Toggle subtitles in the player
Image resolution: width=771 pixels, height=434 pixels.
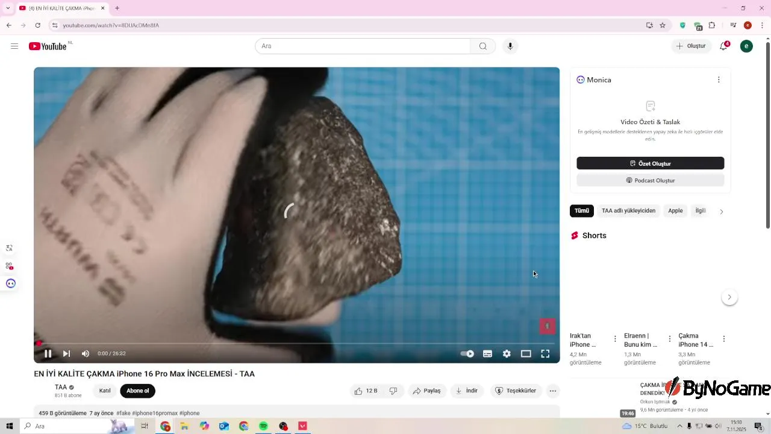pyautogui.click(x=487, y=354)
